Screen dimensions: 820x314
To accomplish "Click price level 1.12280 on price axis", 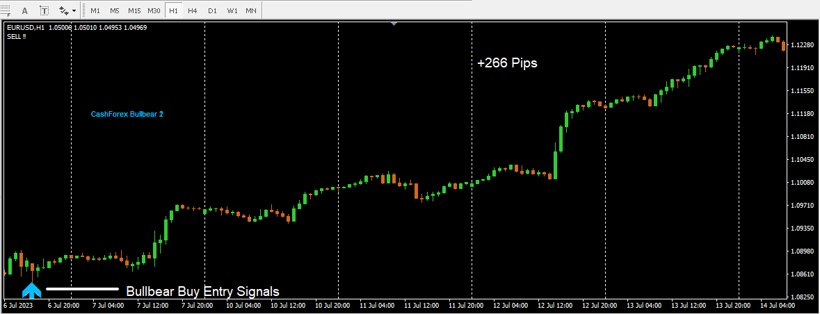I will coord(802,45).
